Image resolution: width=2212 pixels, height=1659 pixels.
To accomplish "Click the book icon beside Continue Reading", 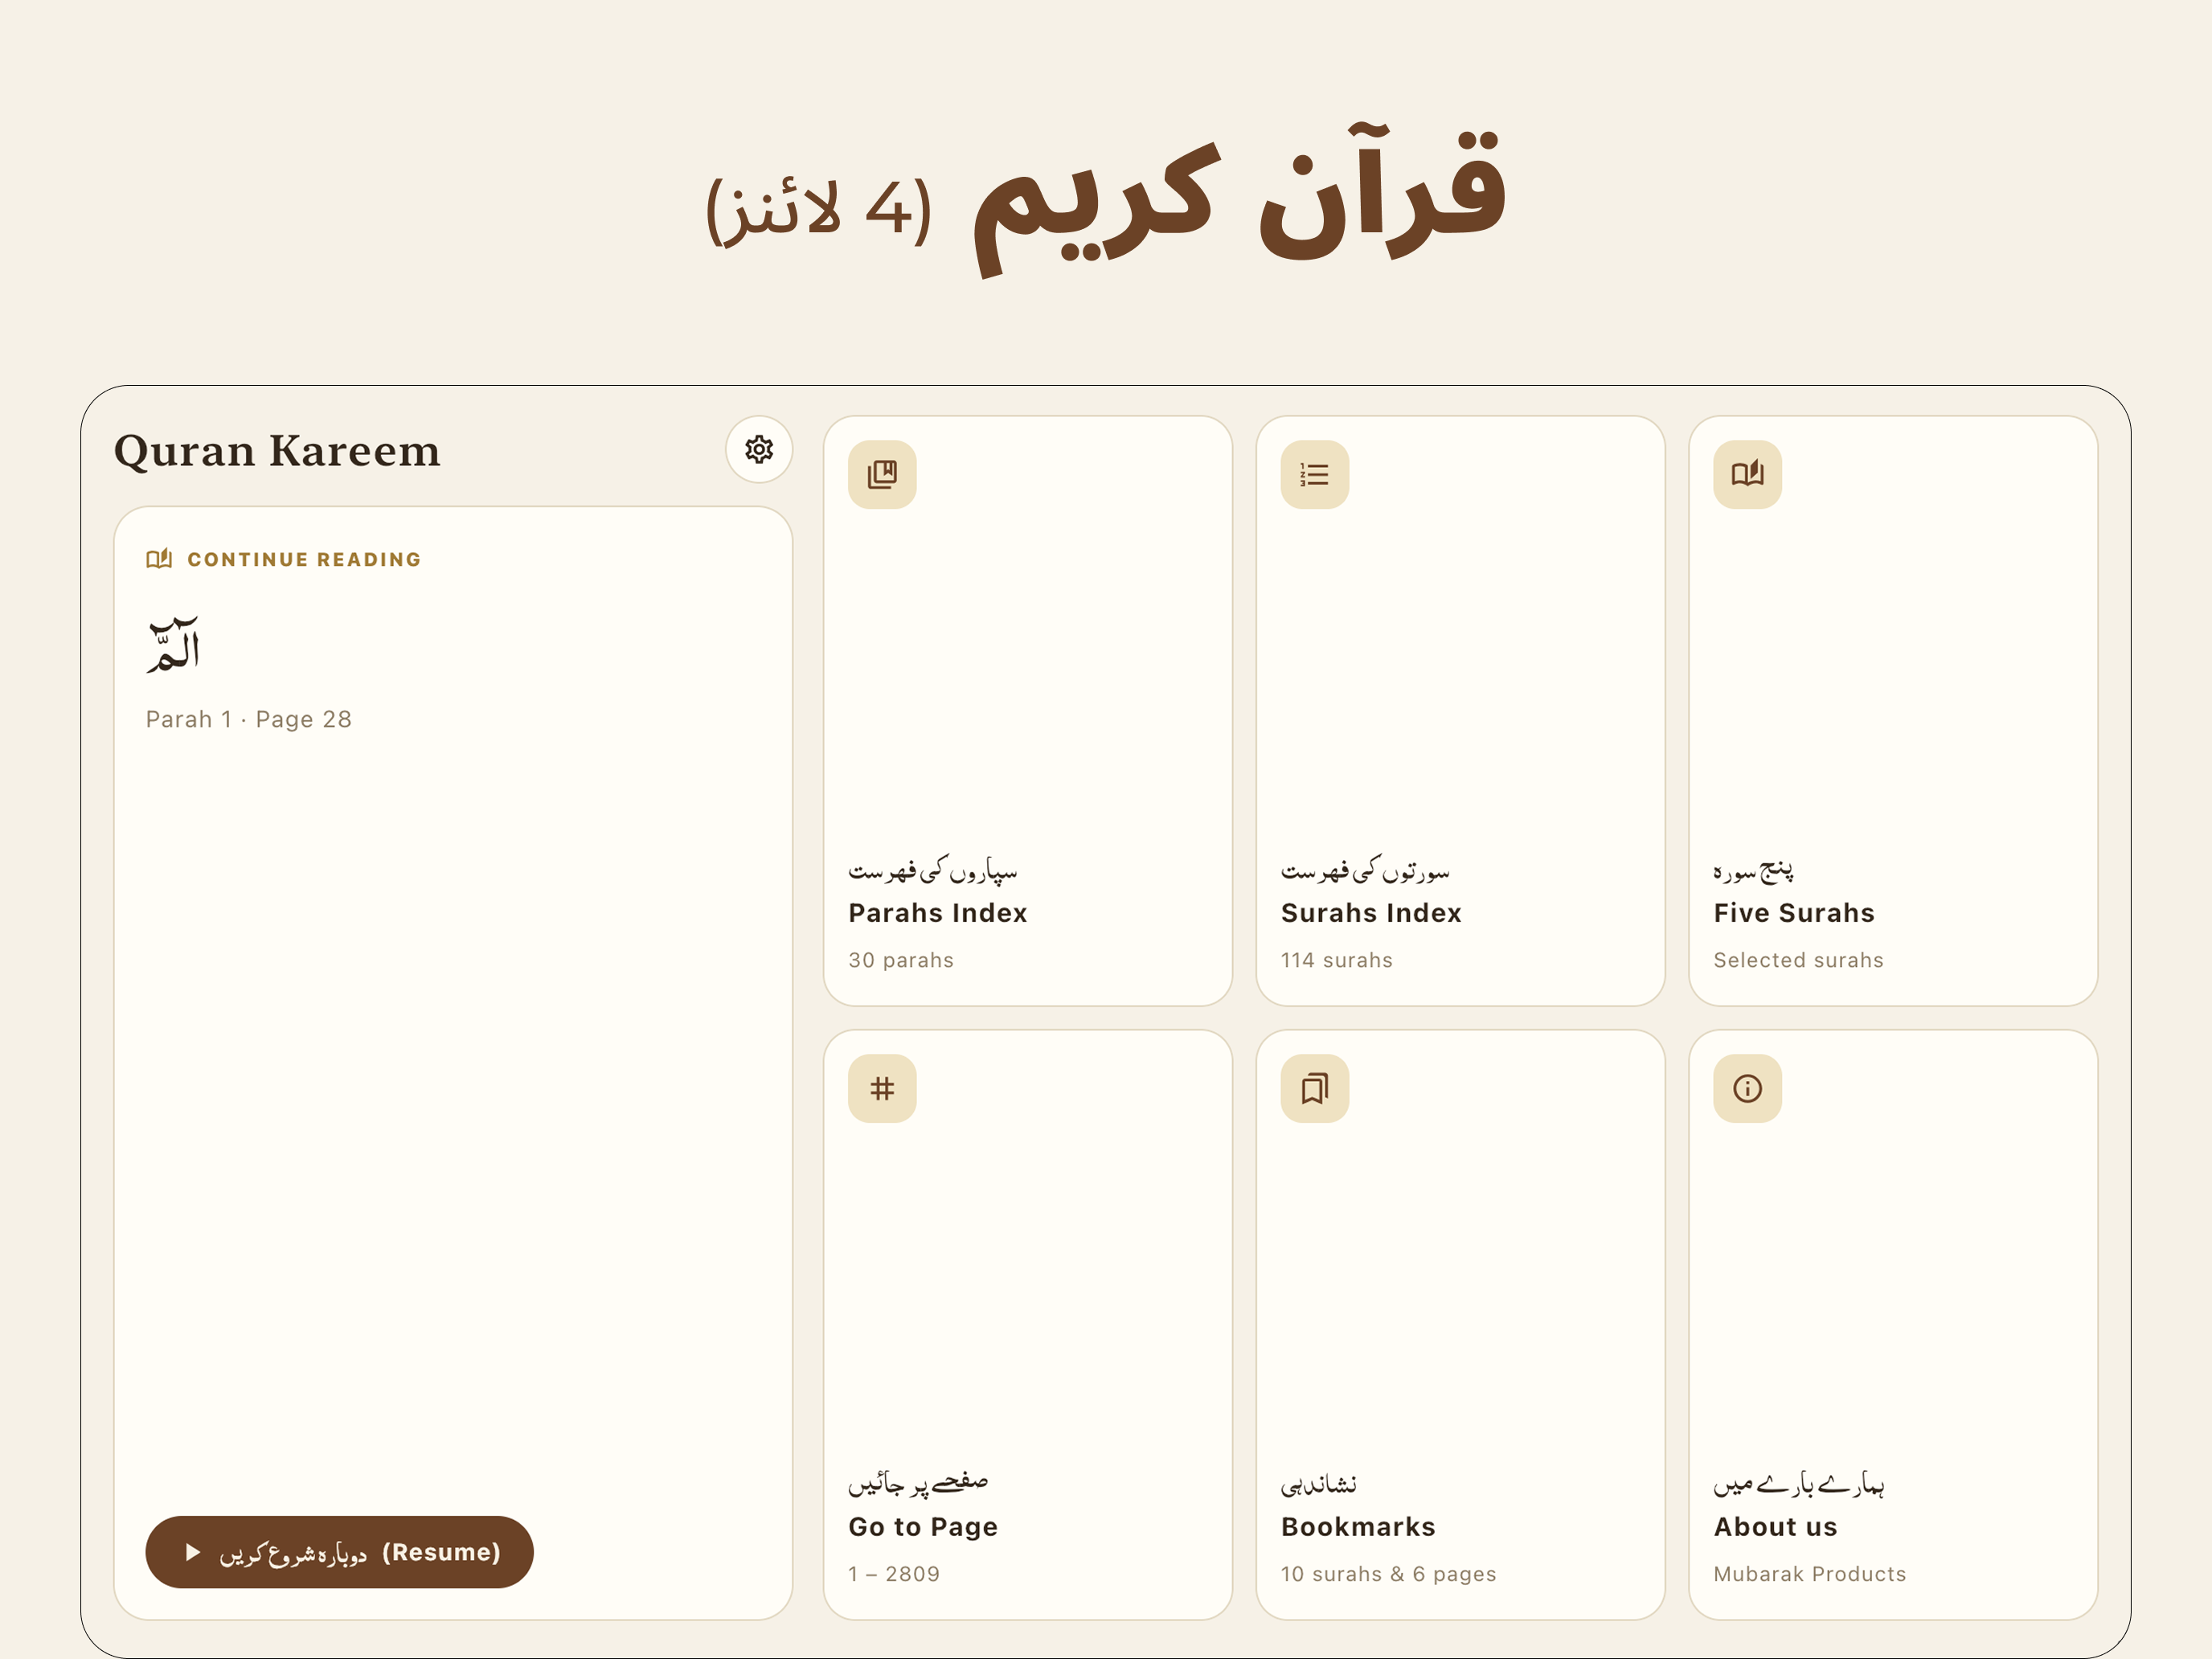I will (159, 559).
